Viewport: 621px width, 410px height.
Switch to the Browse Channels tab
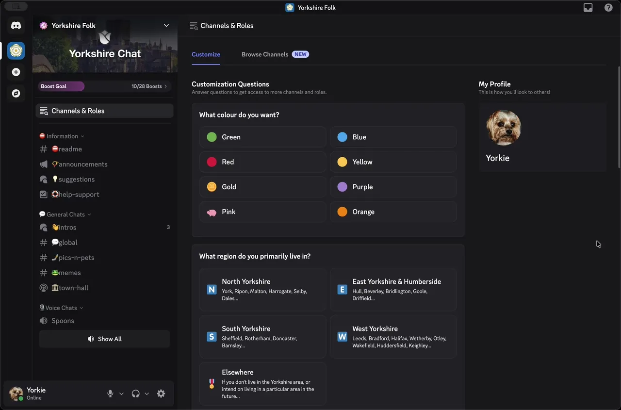pyautogui.click(x=264, y=54)
